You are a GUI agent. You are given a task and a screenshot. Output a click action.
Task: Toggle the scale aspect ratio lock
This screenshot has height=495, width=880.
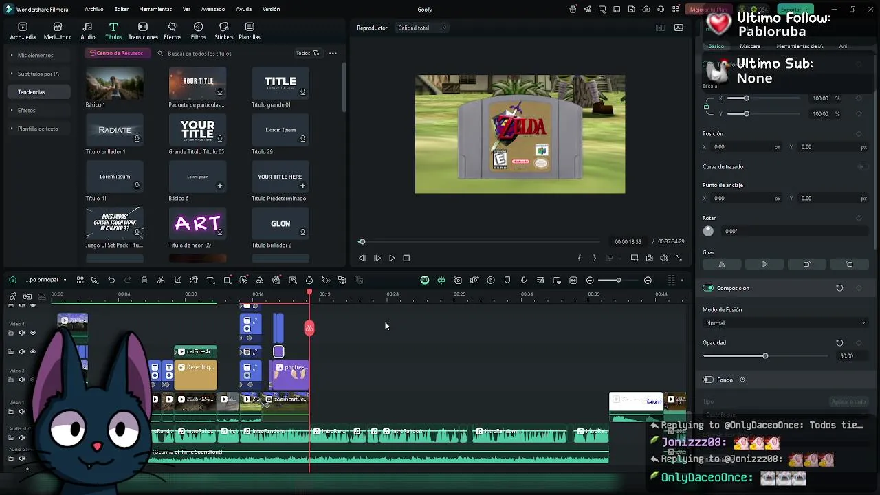[707, 106]
